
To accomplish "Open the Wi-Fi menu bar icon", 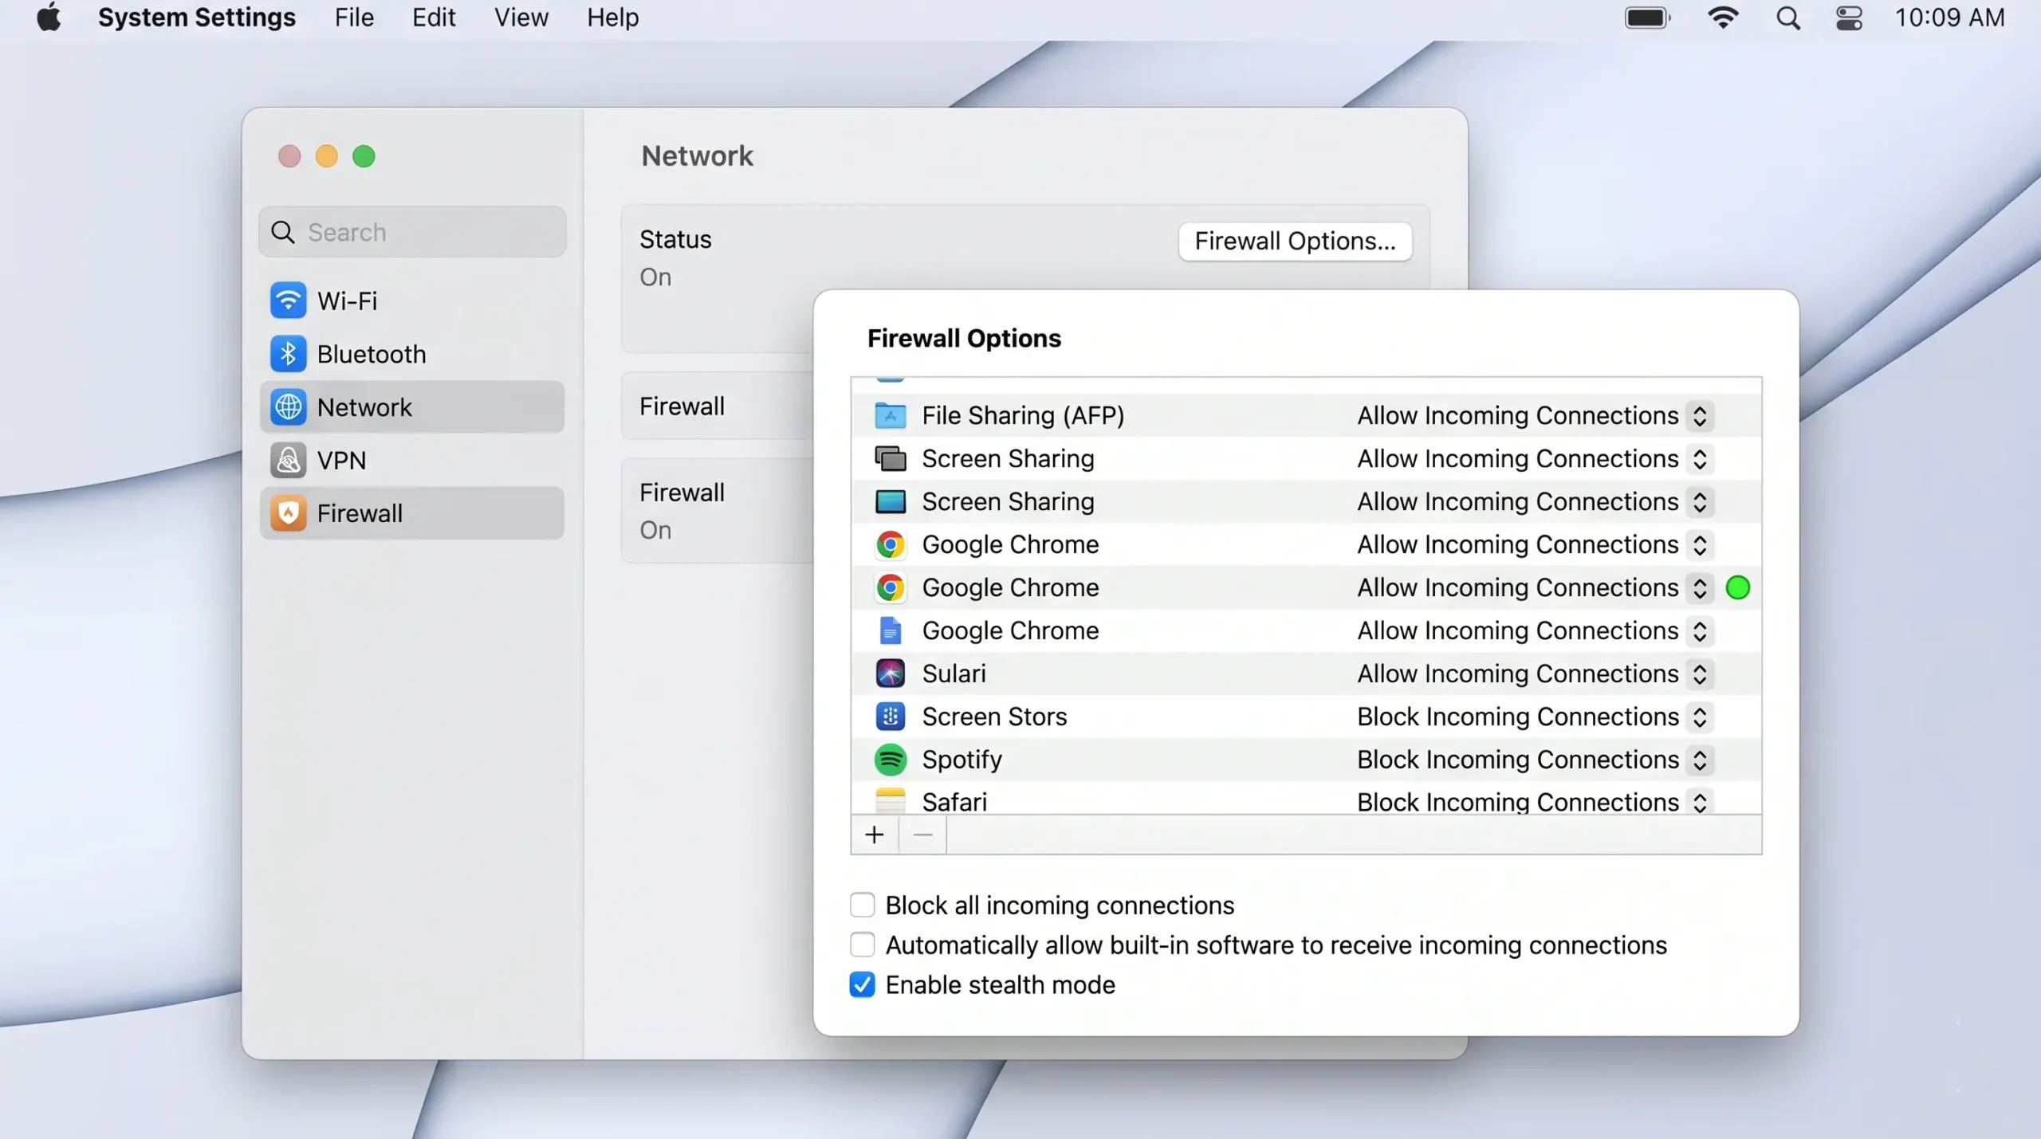I will [x=1723, y=18].
